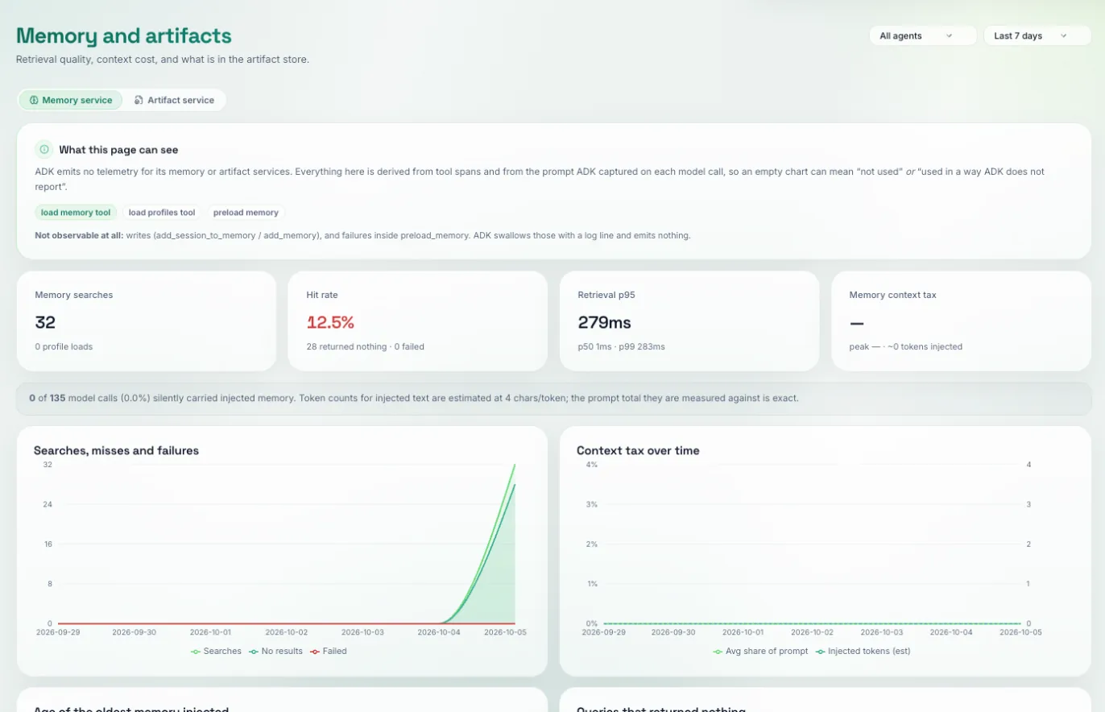Toggle the Failed legend series
This screenshot has height=712, width=1105.
pos(329,651)
